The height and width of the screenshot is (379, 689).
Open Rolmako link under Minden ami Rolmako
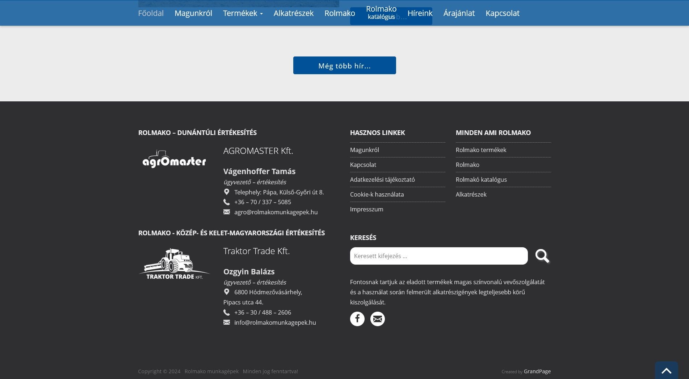(467, 165)
